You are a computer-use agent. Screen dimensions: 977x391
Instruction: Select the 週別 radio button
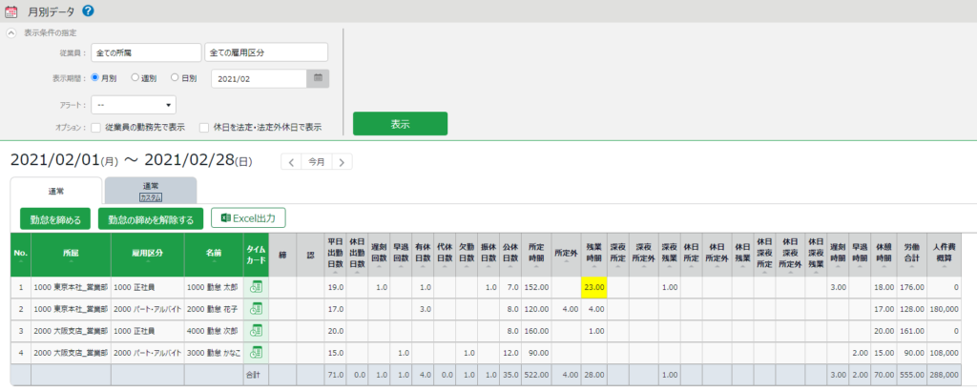[x=135, y=77]
